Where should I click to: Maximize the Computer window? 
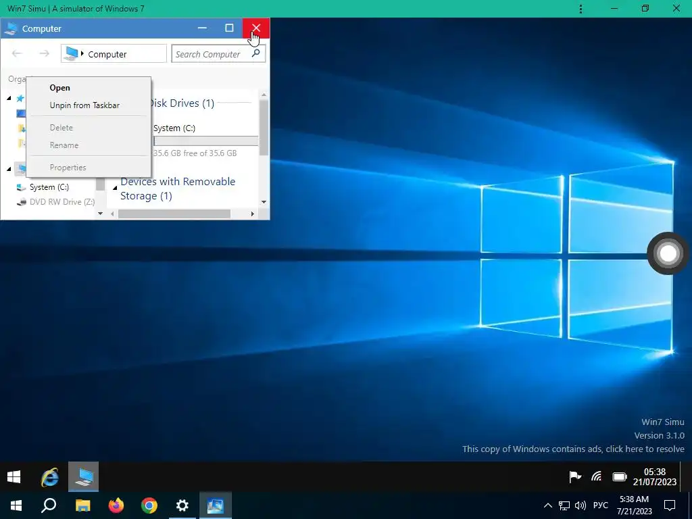(229, 28)
